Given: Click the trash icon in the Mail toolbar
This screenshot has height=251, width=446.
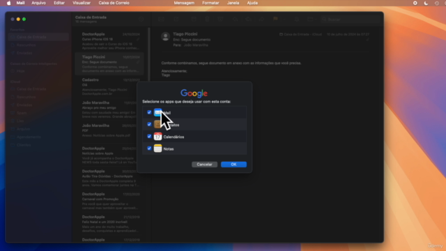Looking at the screenshot, I should click(207, 20).
